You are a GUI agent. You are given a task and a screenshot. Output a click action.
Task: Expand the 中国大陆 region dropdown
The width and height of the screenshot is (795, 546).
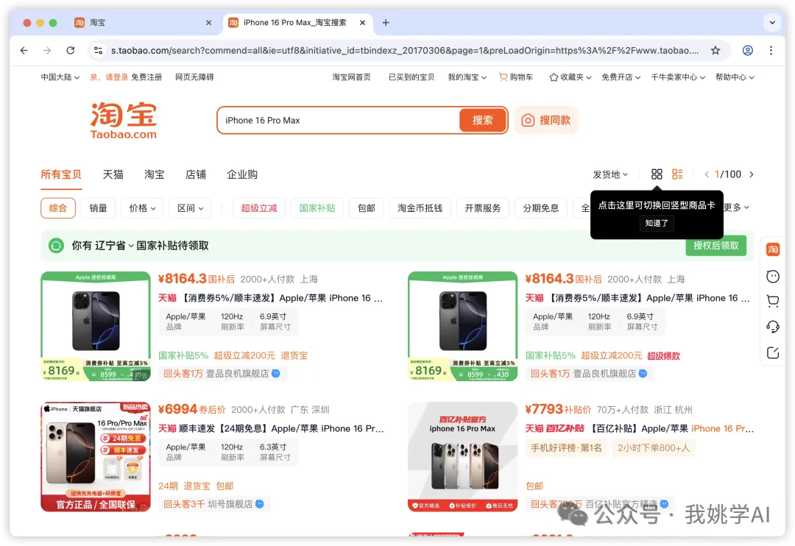point(60,77)
